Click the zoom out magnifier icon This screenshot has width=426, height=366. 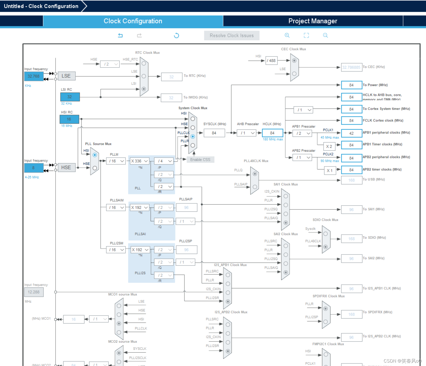click(x=325, y=35)
